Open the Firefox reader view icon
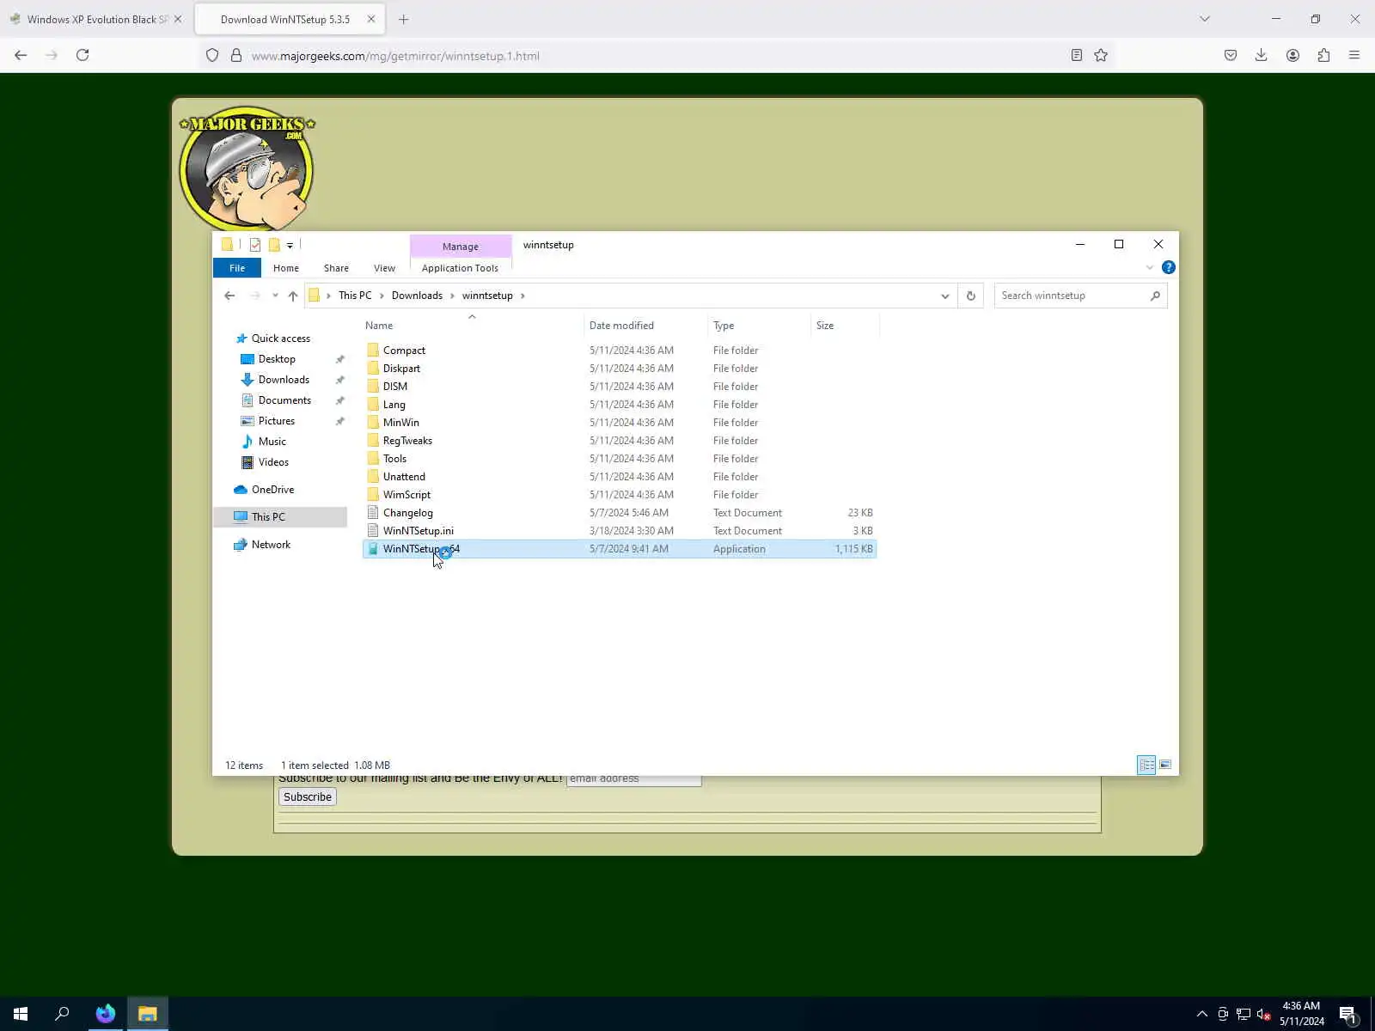Image resolution: width=1375 pixels, height=1031 pixels. pos(1076,55)
